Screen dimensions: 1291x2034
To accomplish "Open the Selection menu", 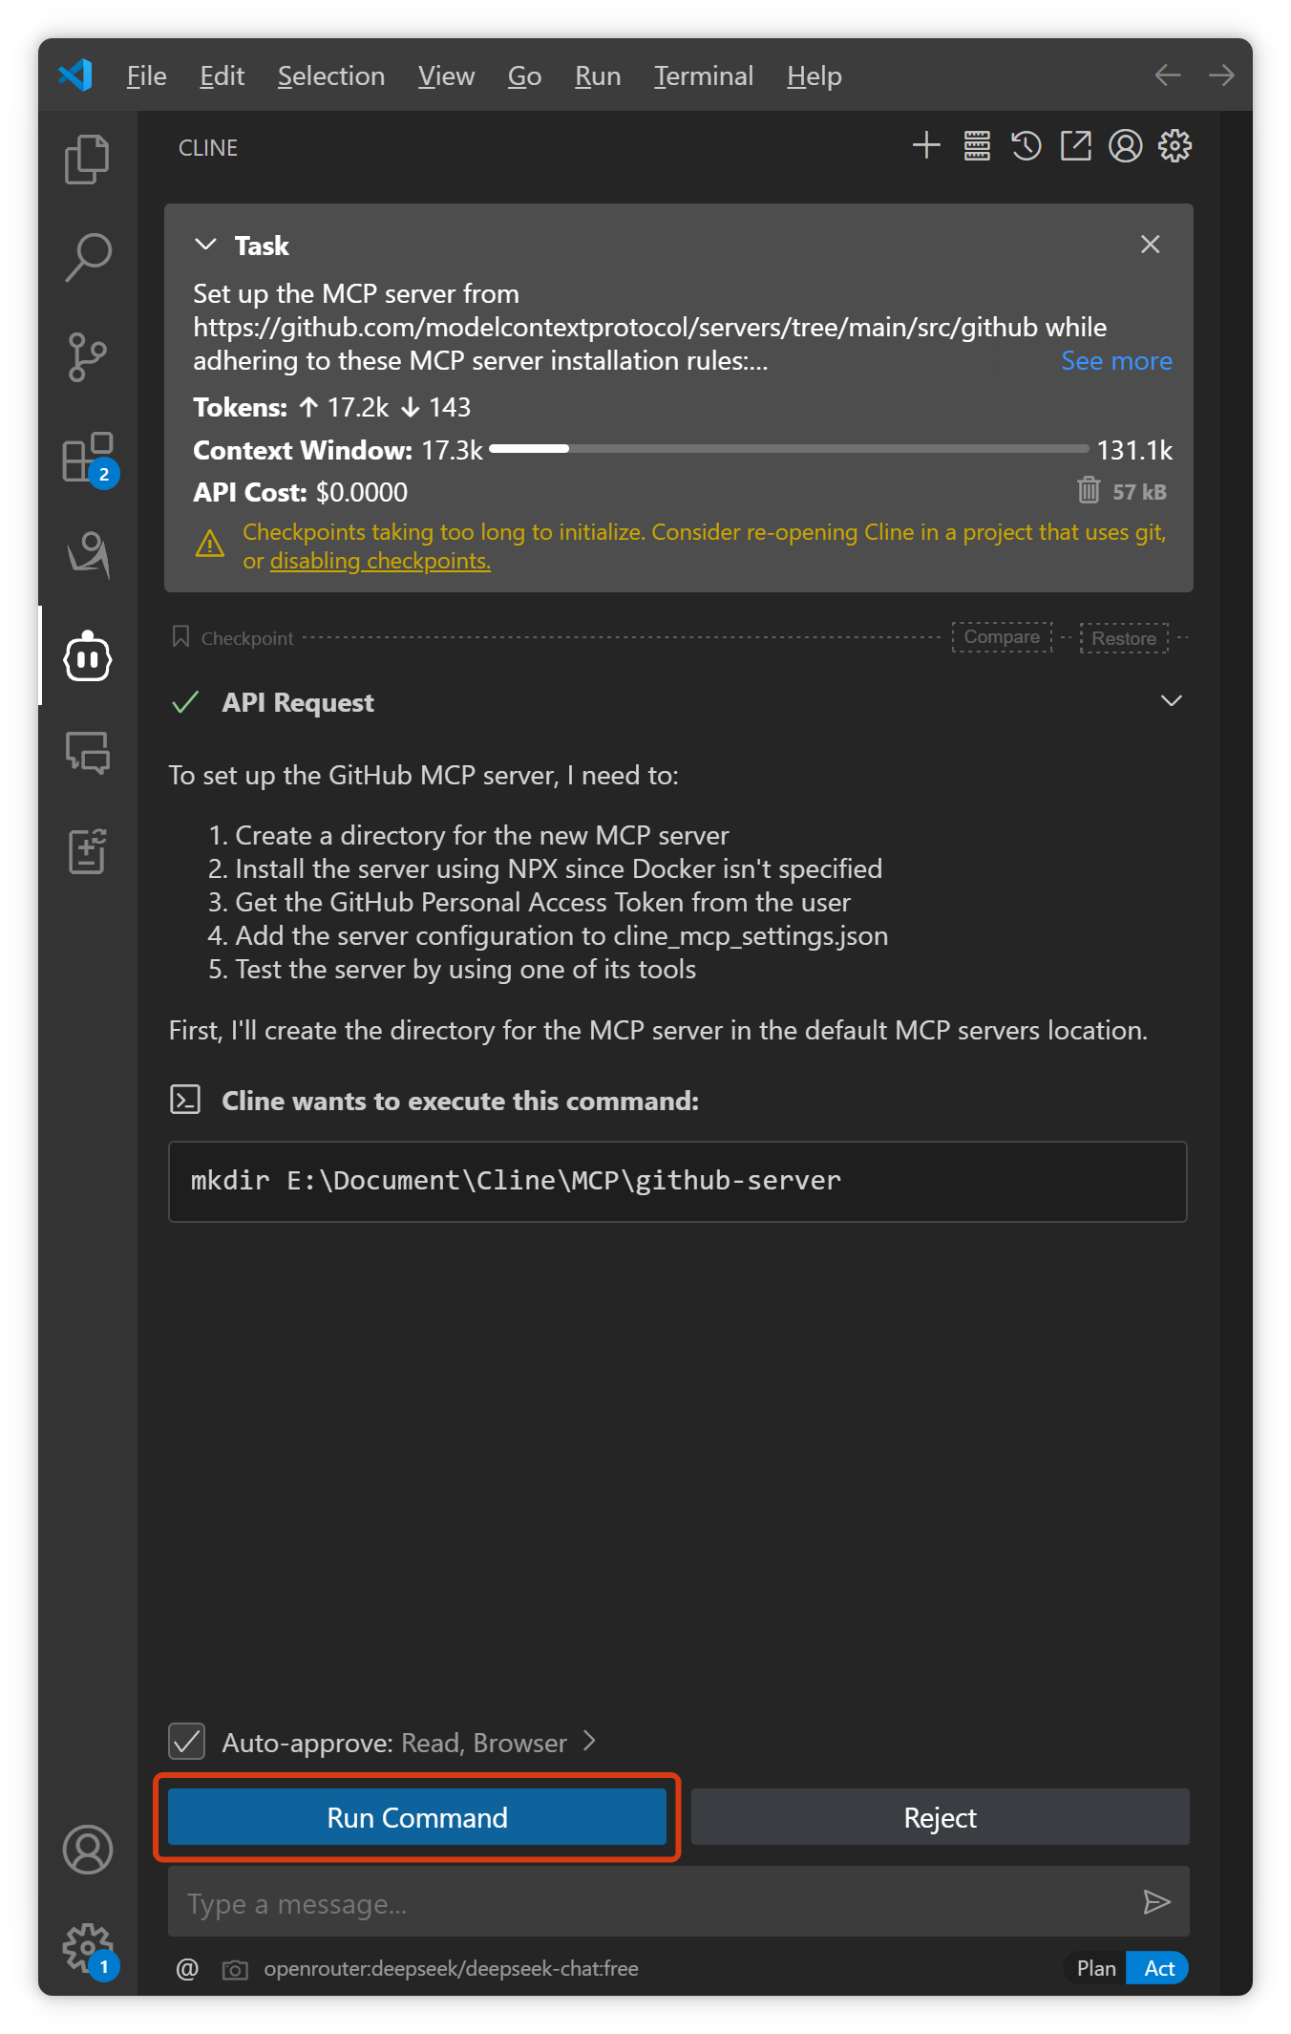I will (330, 76).
